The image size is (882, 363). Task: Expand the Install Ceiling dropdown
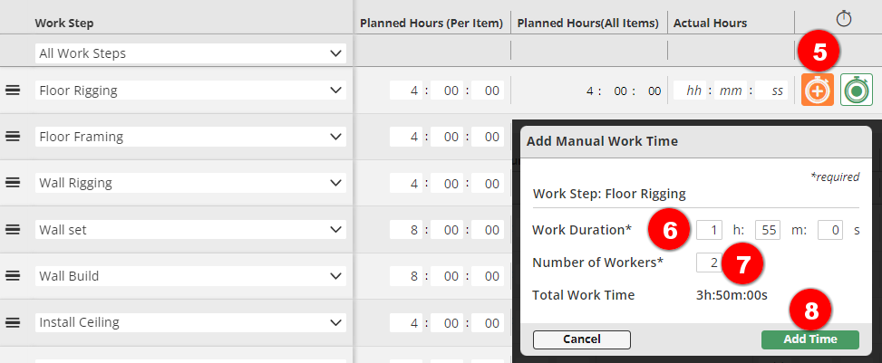(x=190, y=322)
